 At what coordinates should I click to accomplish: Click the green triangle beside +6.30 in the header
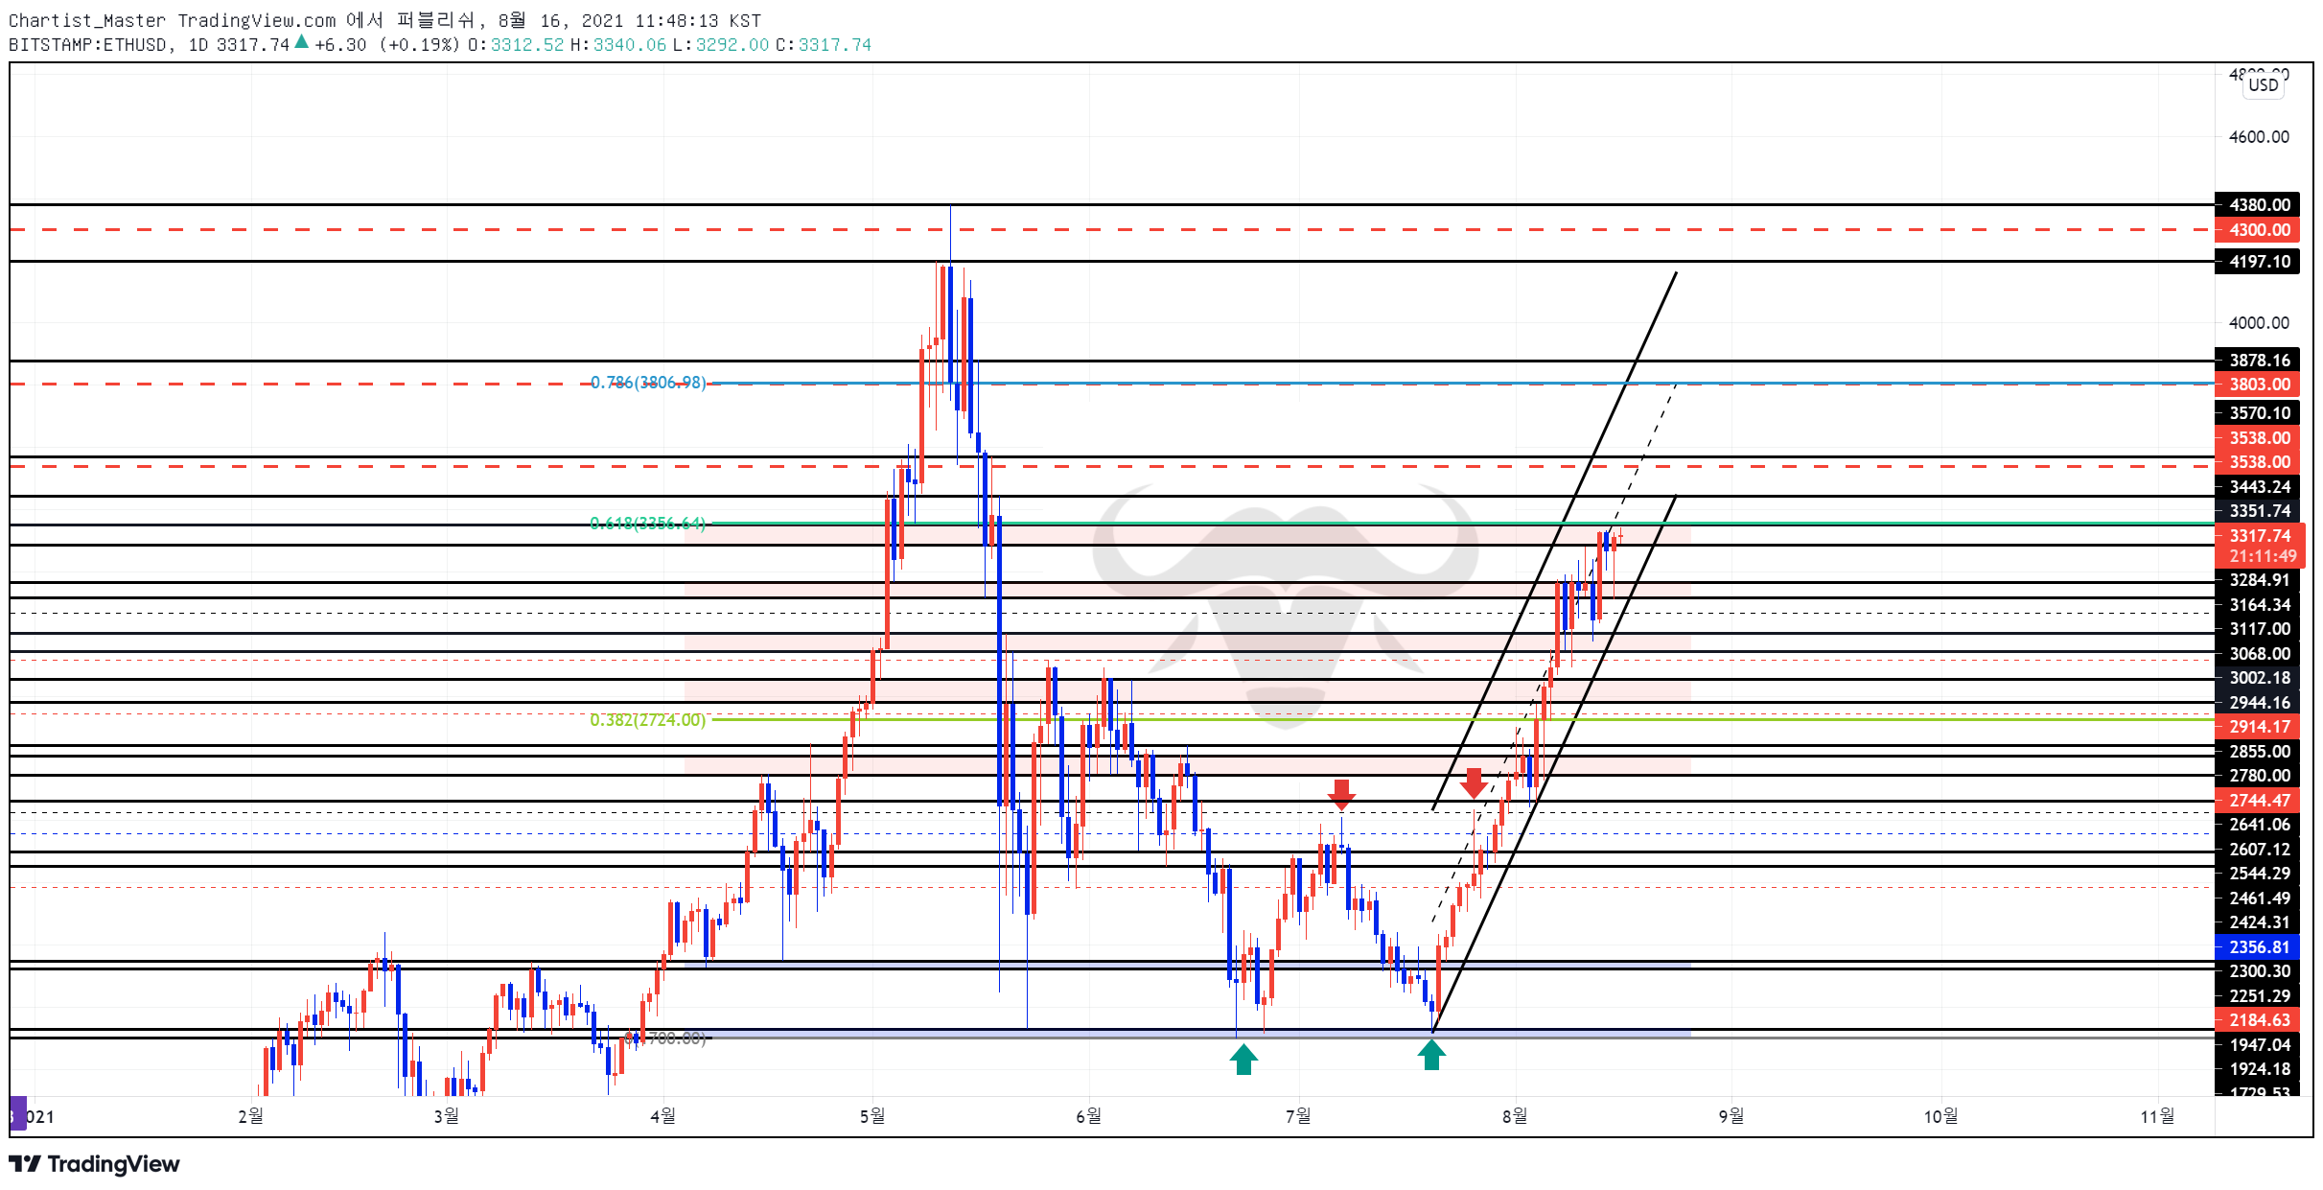click(x=301, y=41)
